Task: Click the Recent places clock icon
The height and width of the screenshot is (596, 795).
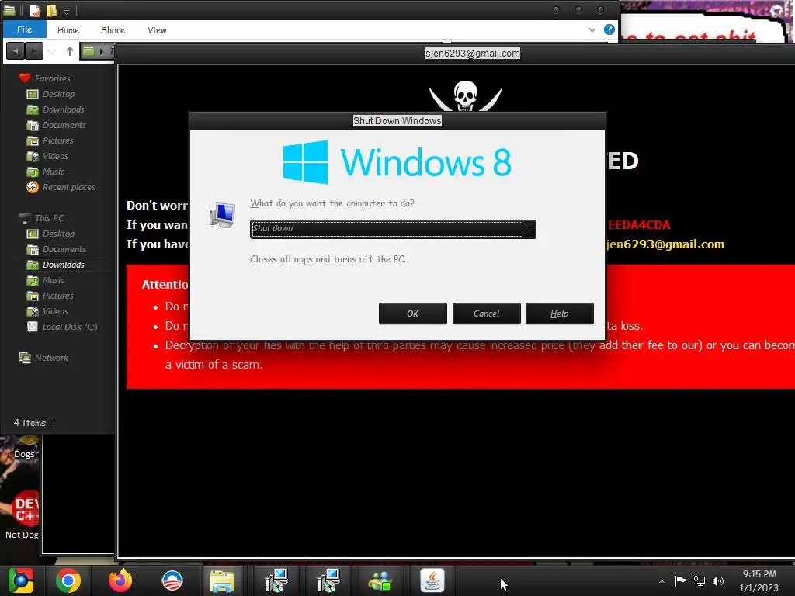Action: click(x=32, y=187)
